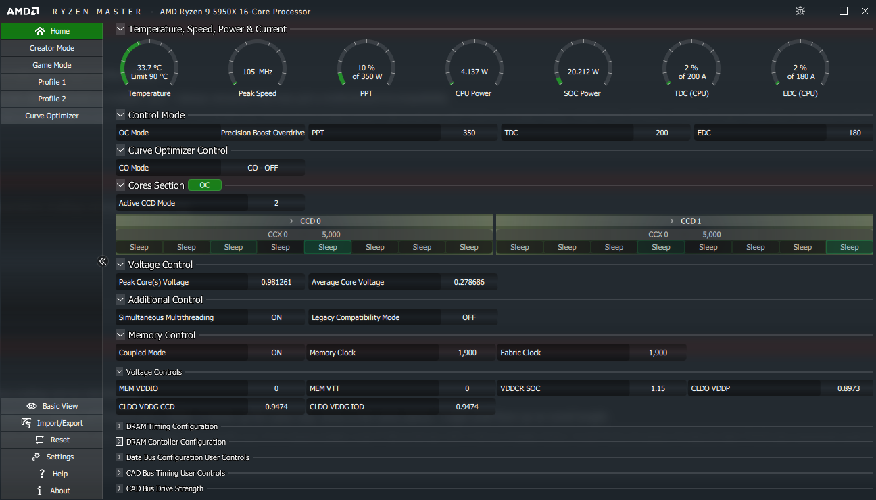The width and height of the screenshot is (876, 500).
Task: Toggle Simultaneous Multithreading ON value
Action: pyautogui.click(x=276, y=317)
